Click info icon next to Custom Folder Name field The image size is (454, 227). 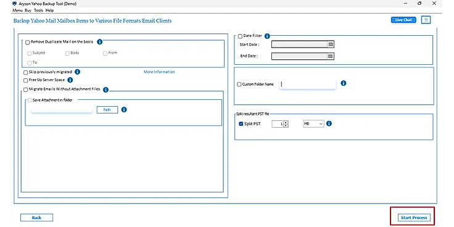(344, 83)
